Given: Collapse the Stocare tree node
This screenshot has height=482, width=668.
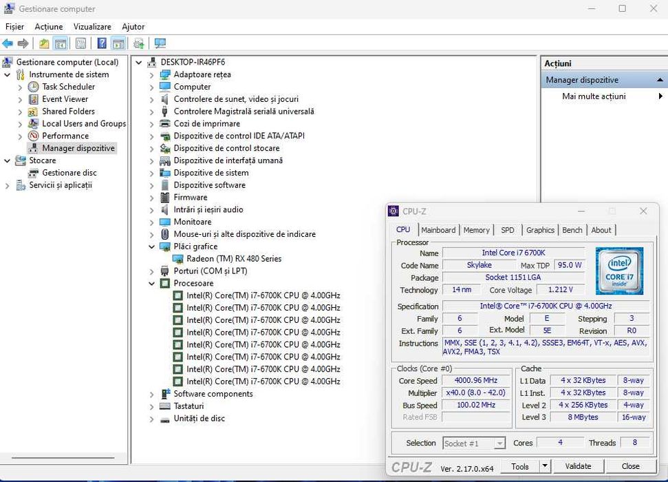Looking at the screenshot, I should pos(8,161).
